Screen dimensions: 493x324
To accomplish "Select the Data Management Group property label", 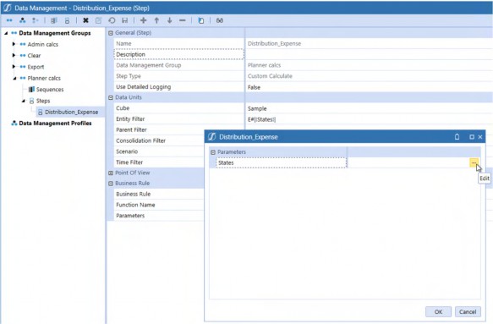I will (x=148, y=65).
